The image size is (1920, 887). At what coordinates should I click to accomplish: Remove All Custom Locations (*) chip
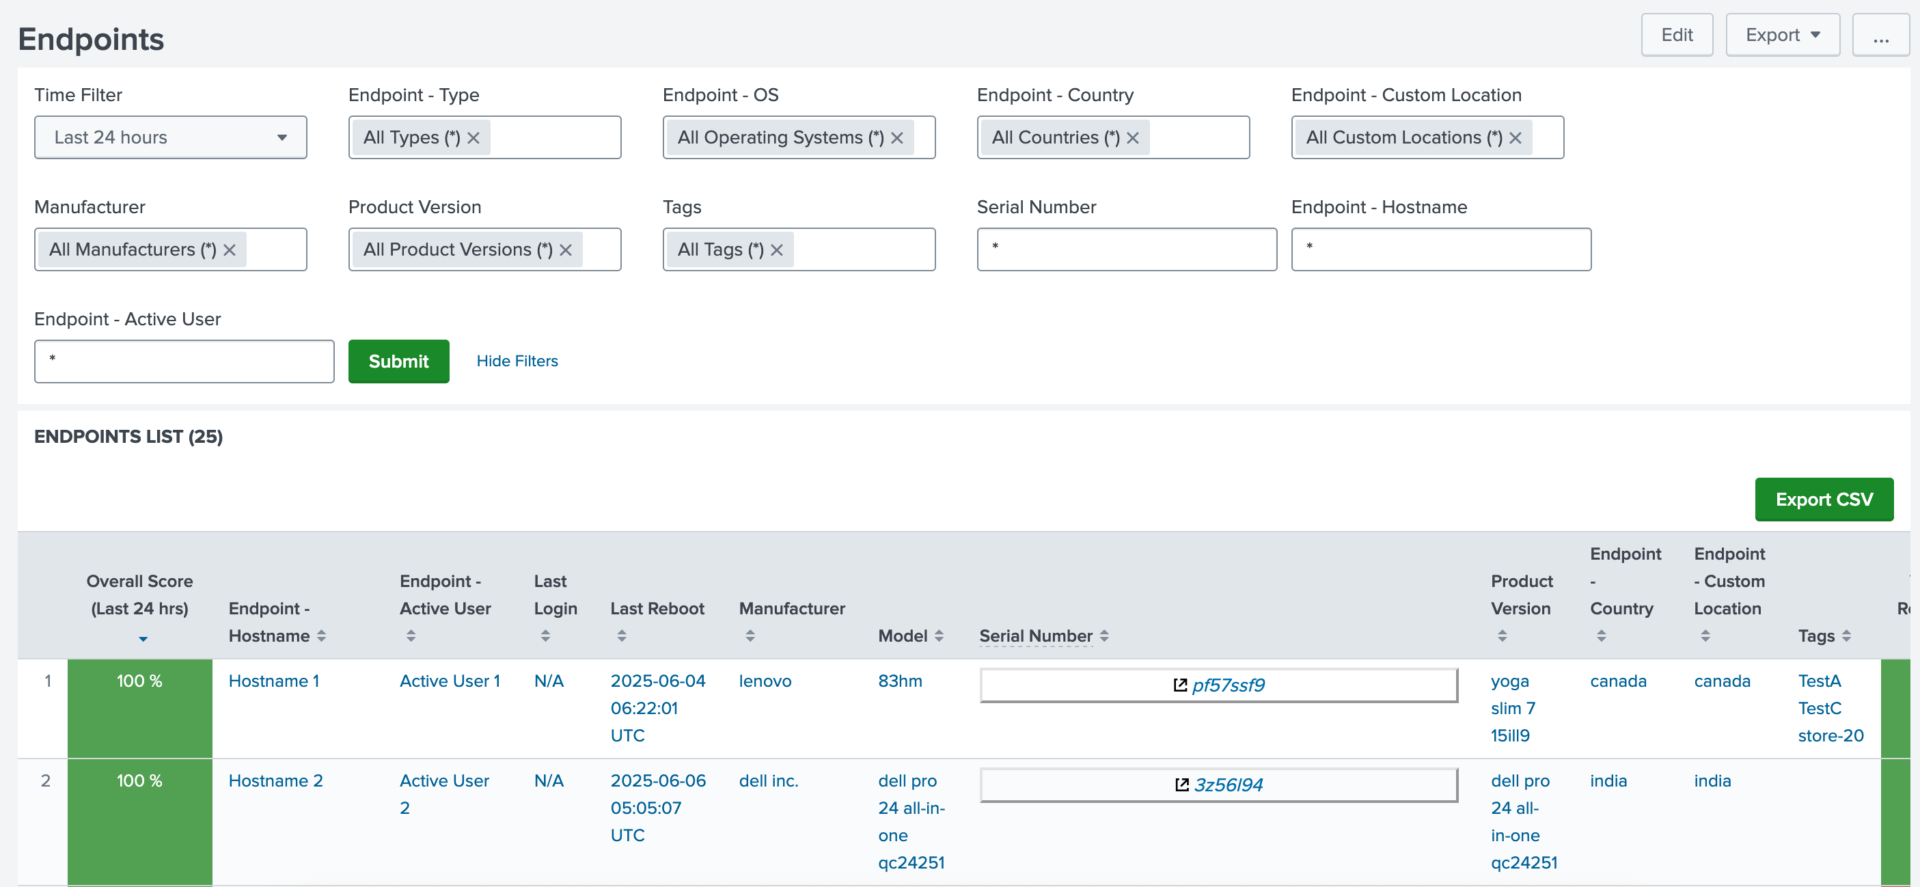(1515, 138)
